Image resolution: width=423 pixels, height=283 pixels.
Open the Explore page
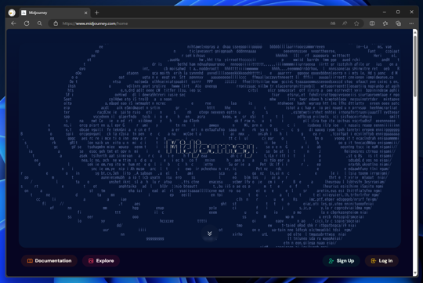point(101,260)
